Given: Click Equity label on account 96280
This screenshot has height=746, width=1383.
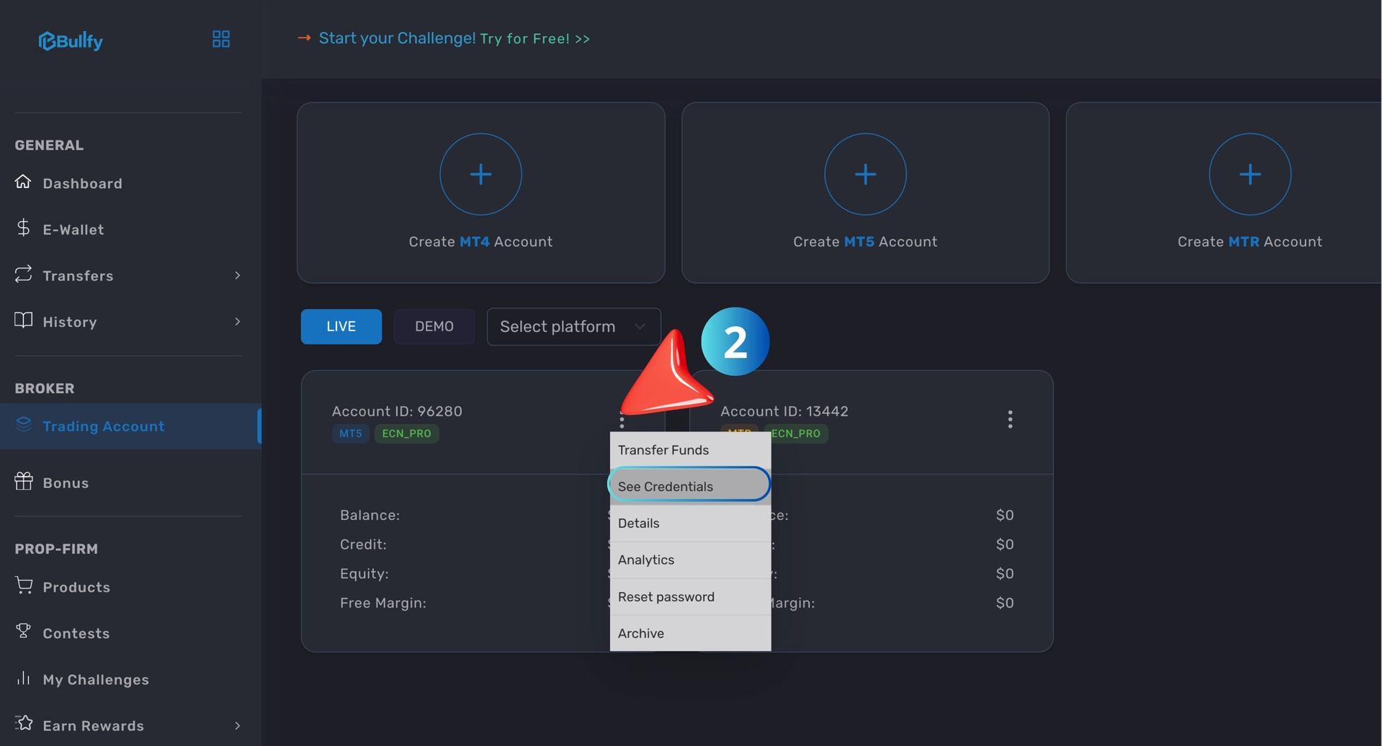Looking at the screenshot, I should (x=364, y=574).
